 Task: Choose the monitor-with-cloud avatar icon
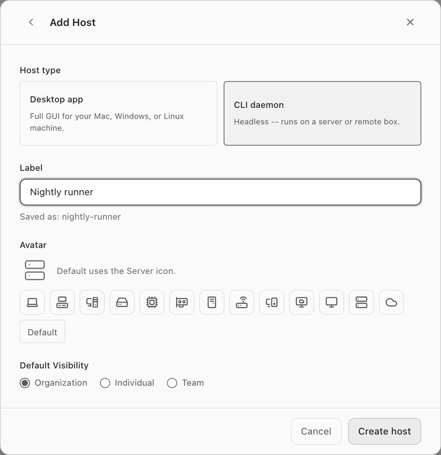[301, 303]
